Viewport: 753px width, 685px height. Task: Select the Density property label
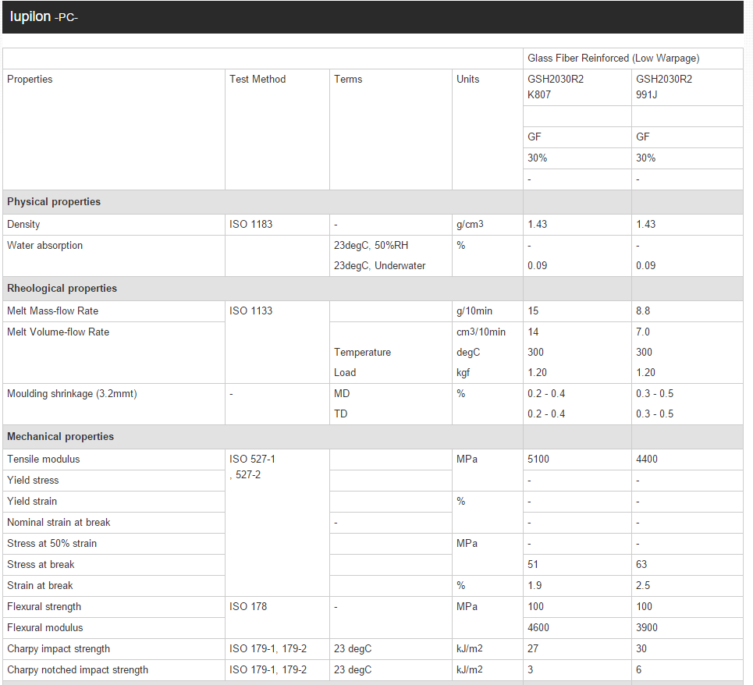pyautogui.click(x=23, y=225)
